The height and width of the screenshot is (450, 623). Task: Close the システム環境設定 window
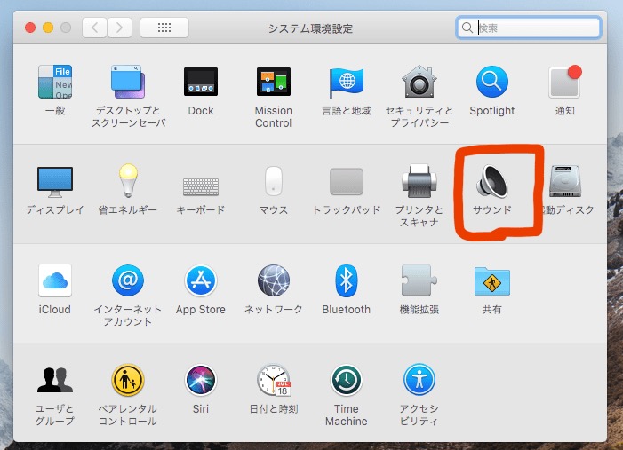[x=30, y=28]
